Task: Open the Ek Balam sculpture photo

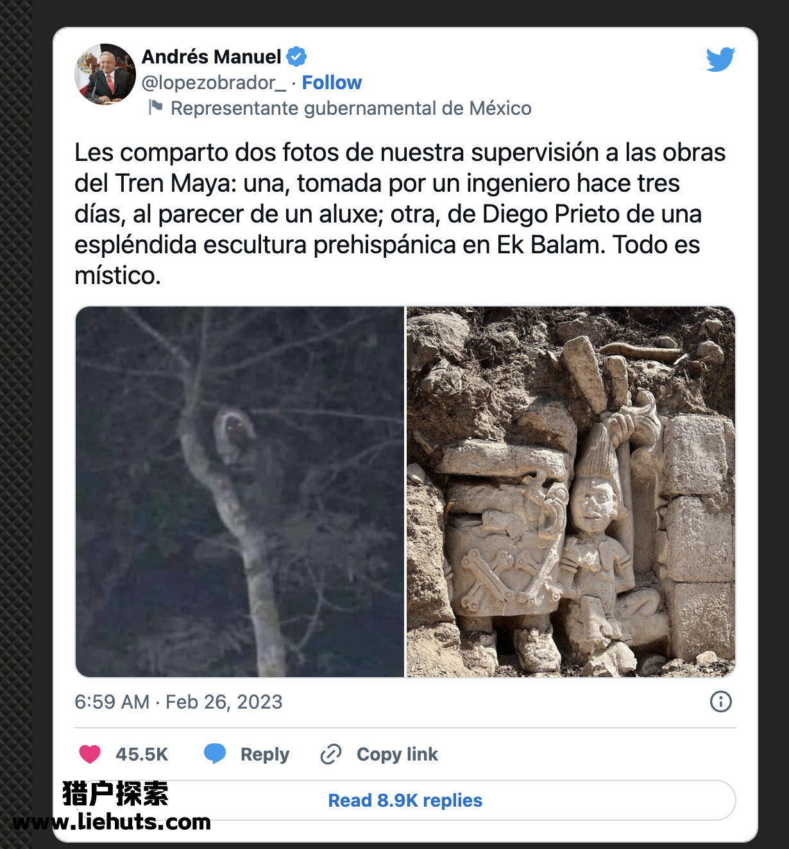Action: point(571,492)
